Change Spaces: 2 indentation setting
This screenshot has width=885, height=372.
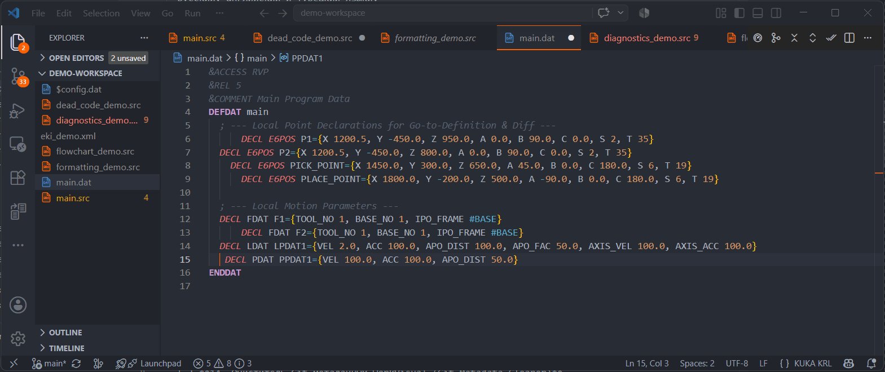tap(697, 364)
